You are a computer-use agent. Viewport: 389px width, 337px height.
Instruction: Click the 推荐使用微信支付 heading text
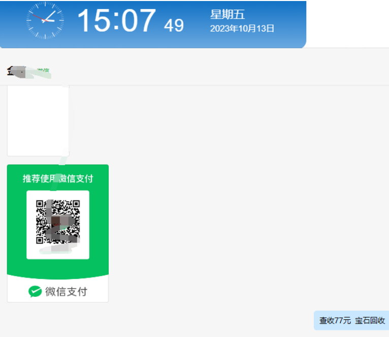pos(58,178)
